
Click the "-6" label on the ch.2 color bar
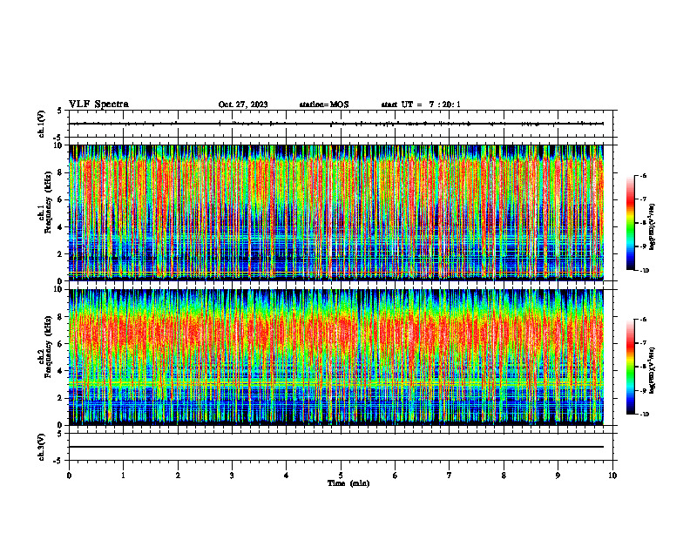[643, 320]
